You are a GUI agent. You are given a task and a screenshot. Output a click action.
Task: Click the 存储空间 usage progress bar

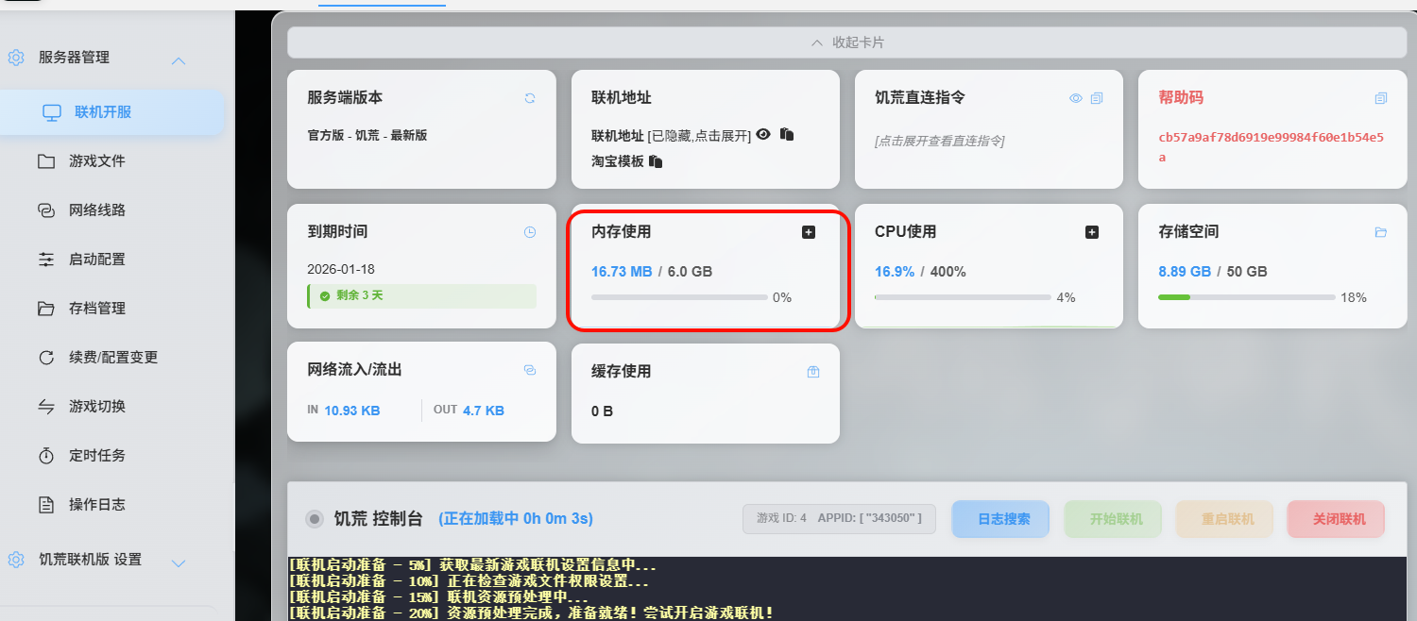pos(1246,297)
